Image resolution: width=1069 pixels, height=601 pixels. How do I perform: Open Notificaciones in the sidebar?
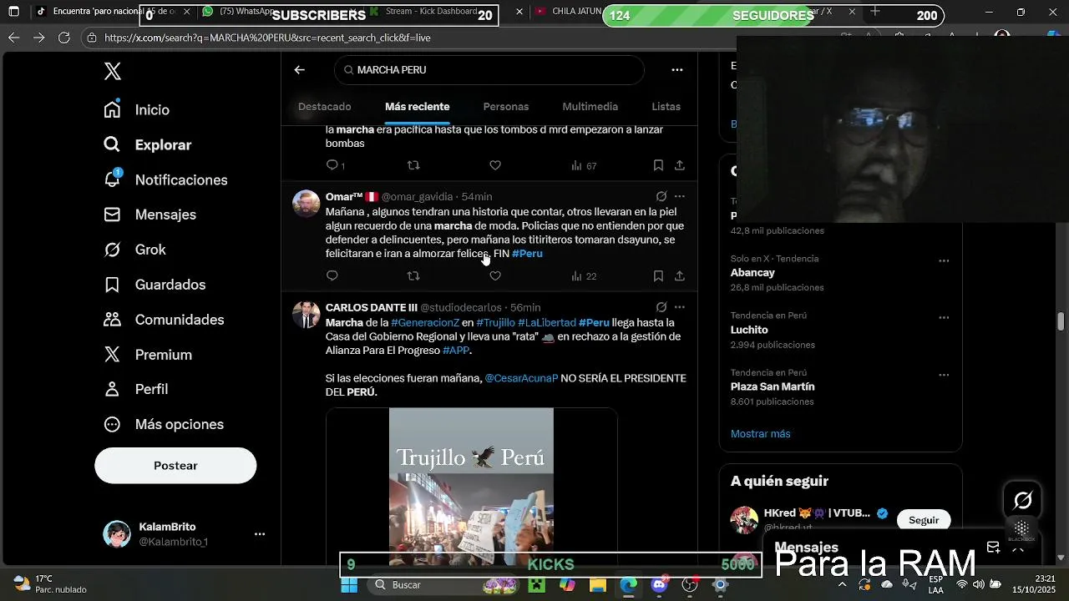(165, 179)
